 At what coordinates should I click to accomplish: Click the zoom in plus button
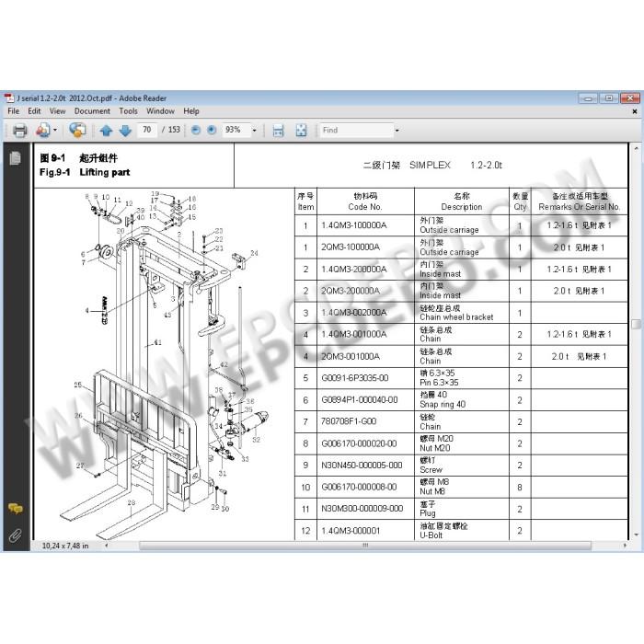pos(212,131)
